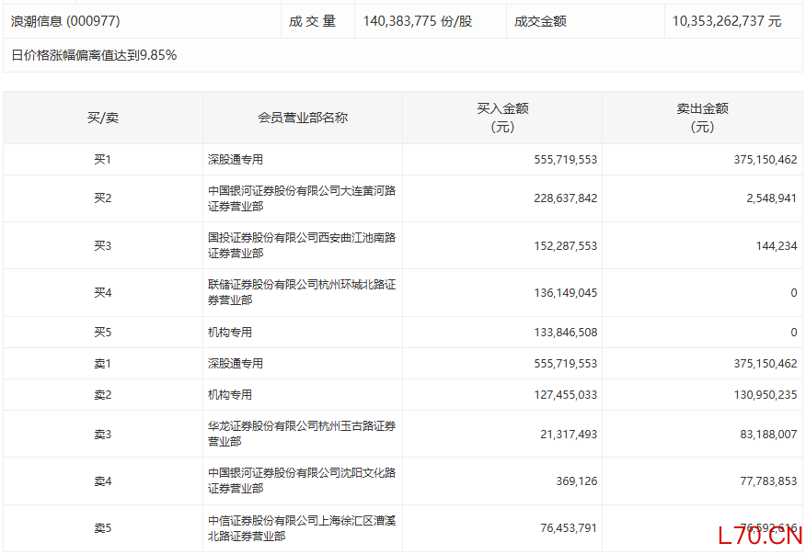Select the 10,353,262,737 元 turnover value
Screen dimensions: 806x554
[x=726, y=20]
